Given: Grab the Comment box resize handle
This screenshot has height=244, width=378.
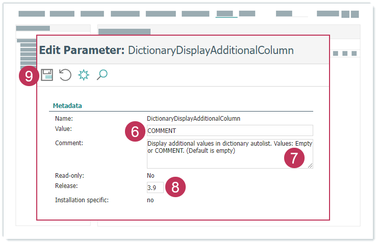Looking at the screenshot, I should [x=310, y=166].
